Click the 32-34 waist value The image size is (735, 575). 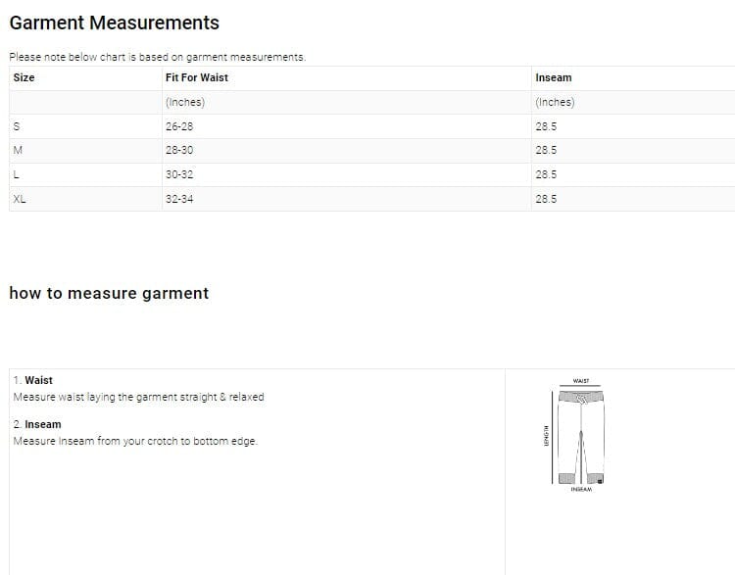pos(179,199)
